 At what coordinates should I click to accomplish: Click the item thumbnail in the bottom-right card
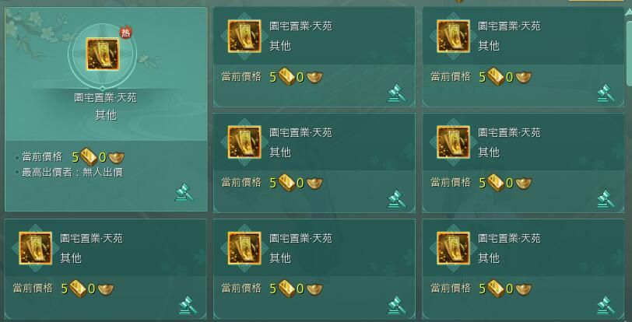point(454,248)
